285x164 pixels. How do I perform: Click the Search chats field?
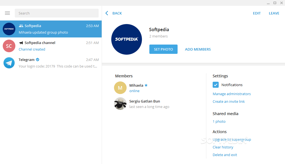pos(57,13)
